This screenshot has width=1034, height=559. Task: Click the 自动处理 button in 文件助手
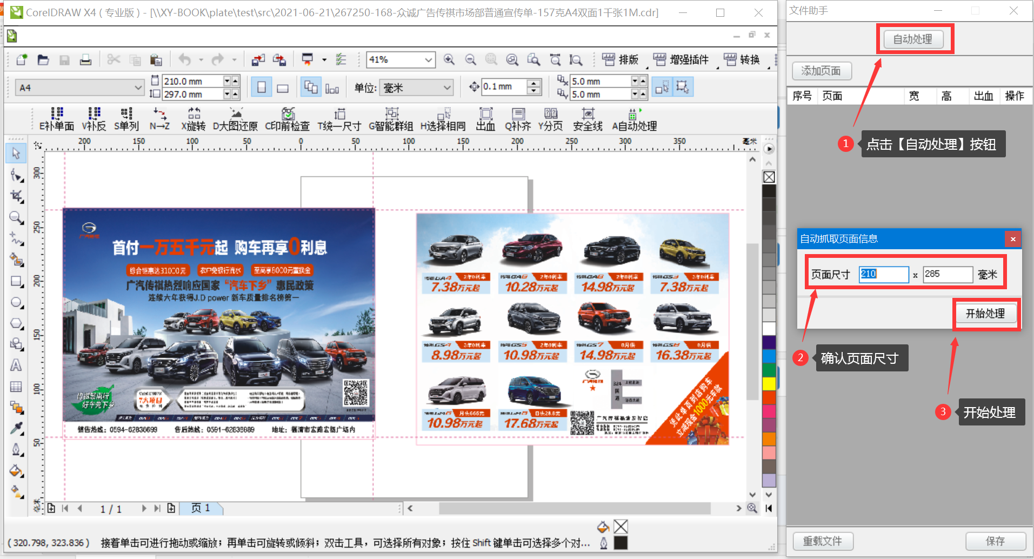[913, 39]
